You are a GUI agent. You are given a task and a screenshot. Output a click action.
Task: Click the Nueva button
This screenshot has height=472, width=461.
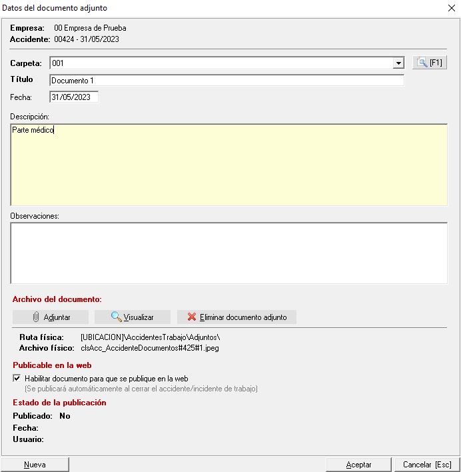point(35,465)
